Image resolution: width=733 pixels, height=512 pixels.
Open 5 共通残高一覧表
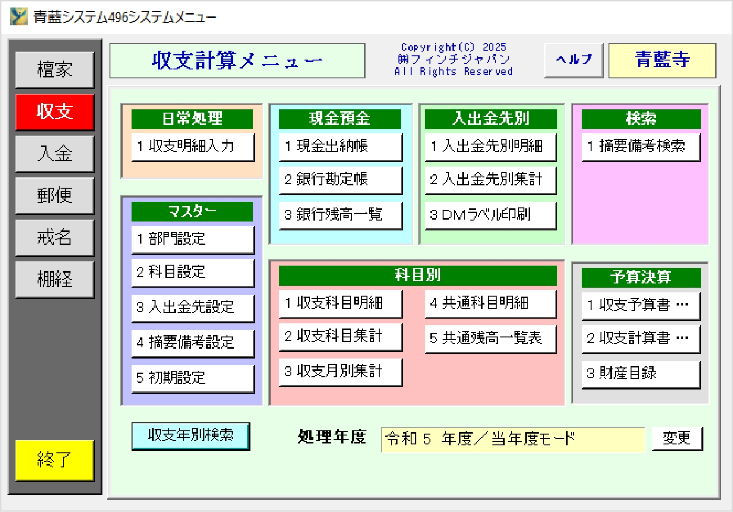tap(491, 338)
